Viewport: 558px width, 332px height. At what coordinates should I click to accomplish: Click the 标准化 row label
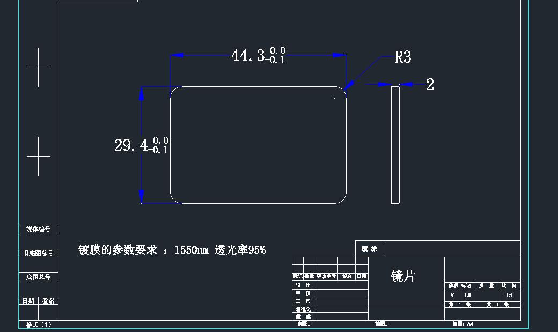303,309
